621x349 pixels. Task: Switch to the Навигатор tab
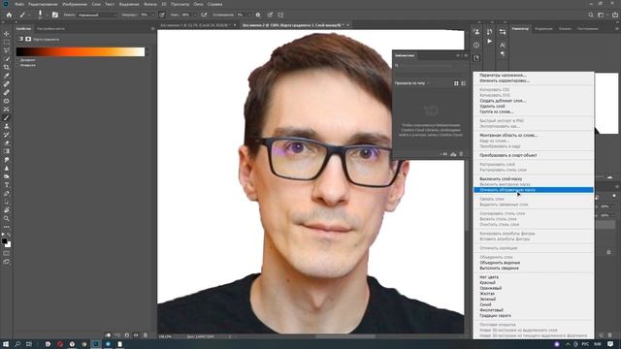pyautogui.click(x=520, y=29)
